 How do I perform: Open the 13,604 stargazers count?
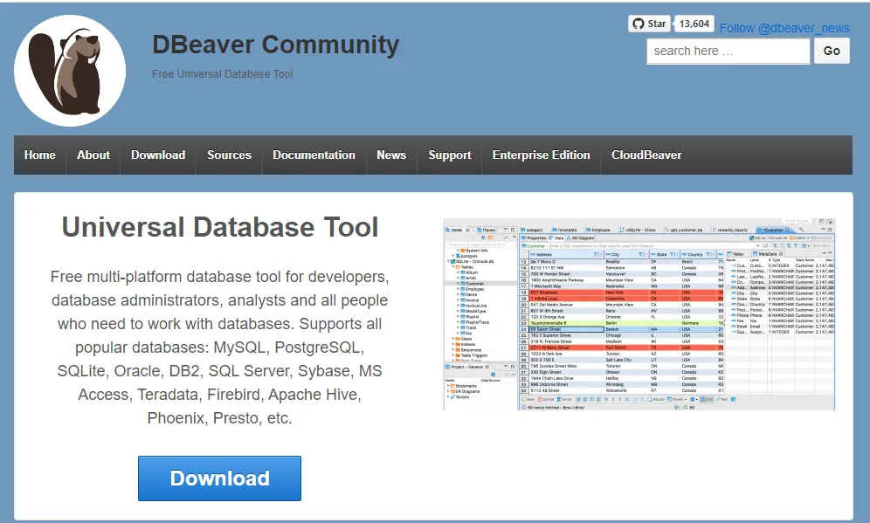click(x=694, y=24)
